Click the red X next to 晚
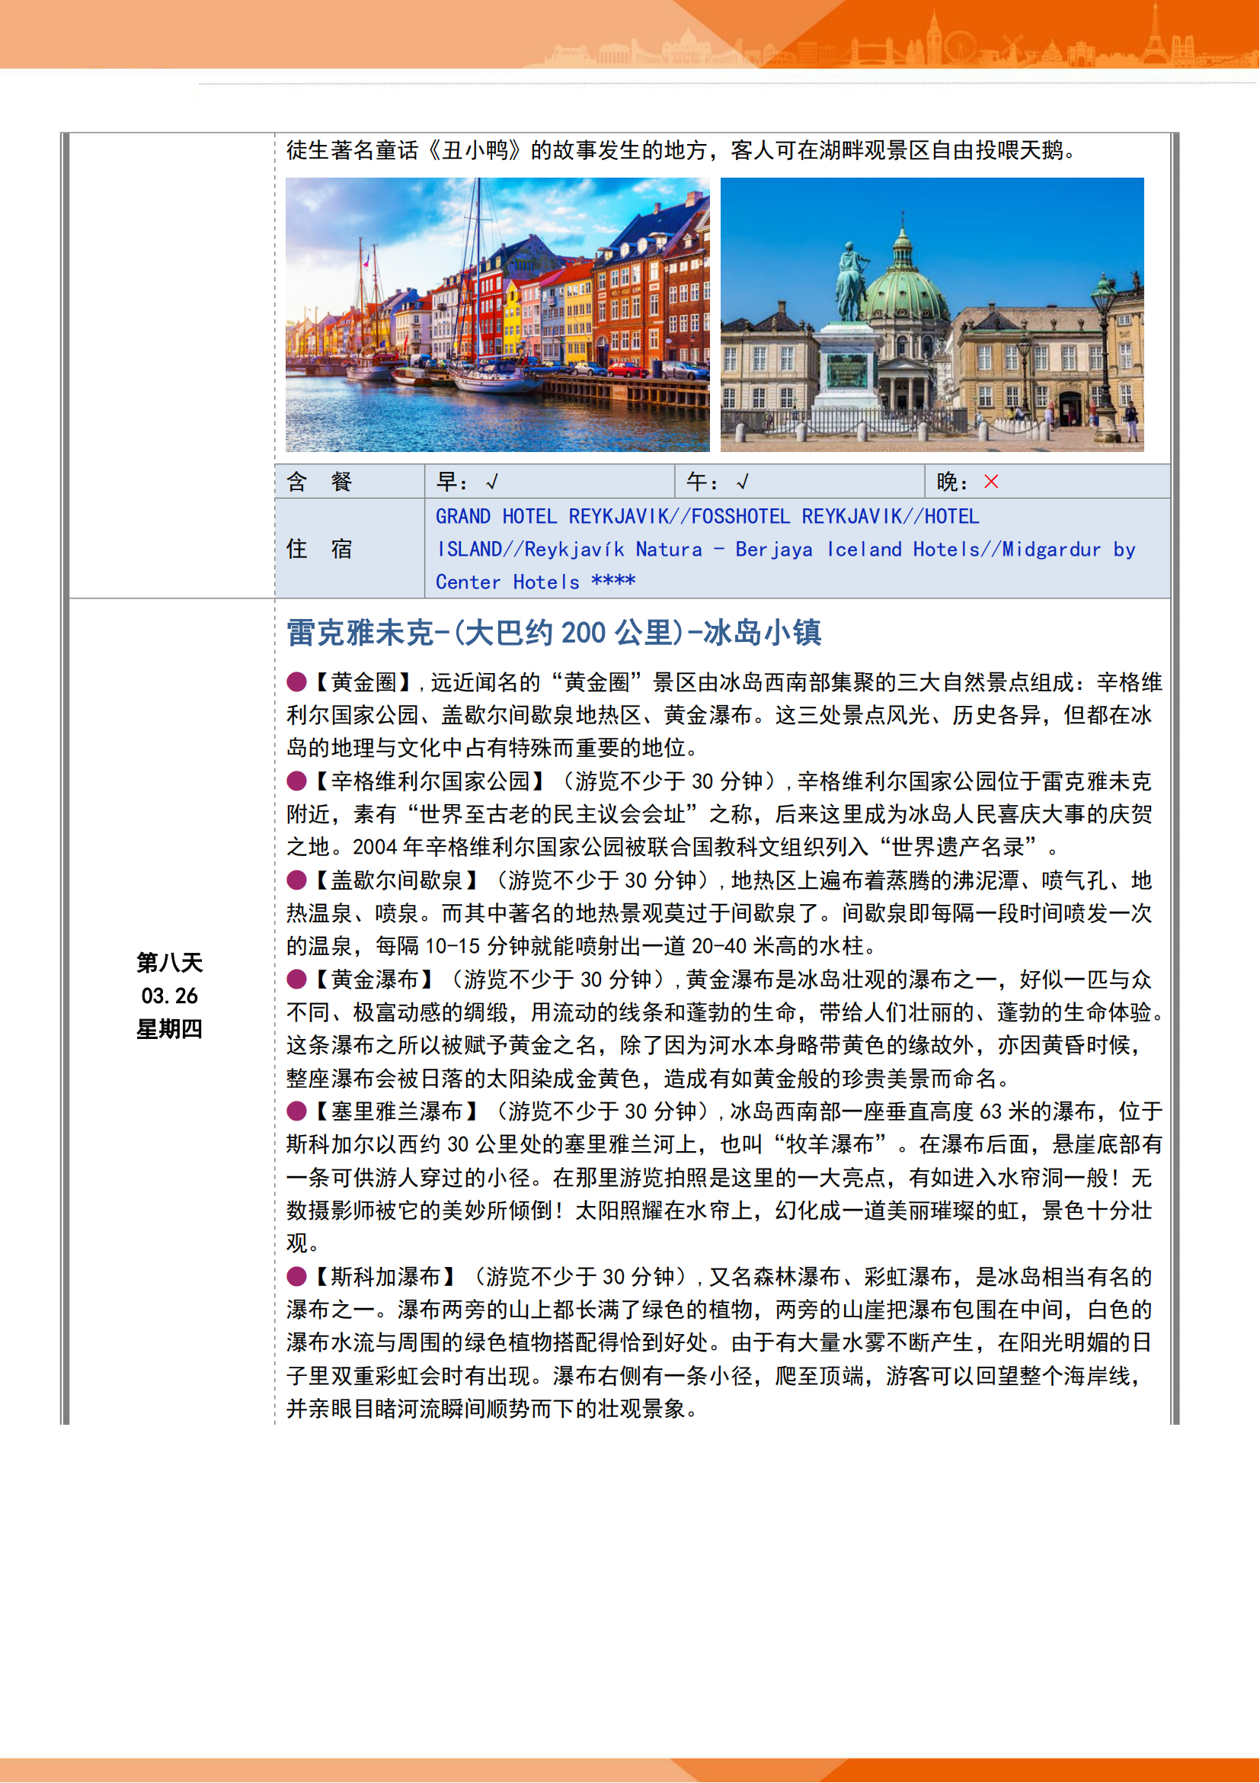Screen dimensions: 1260x1783 click(x=991, y=483)
